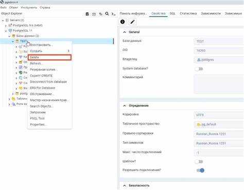The image size is (244, 190).
Task: Toggle the Разрешить подключения? switch
Action: pyautogui.click(x=200, y=170)
